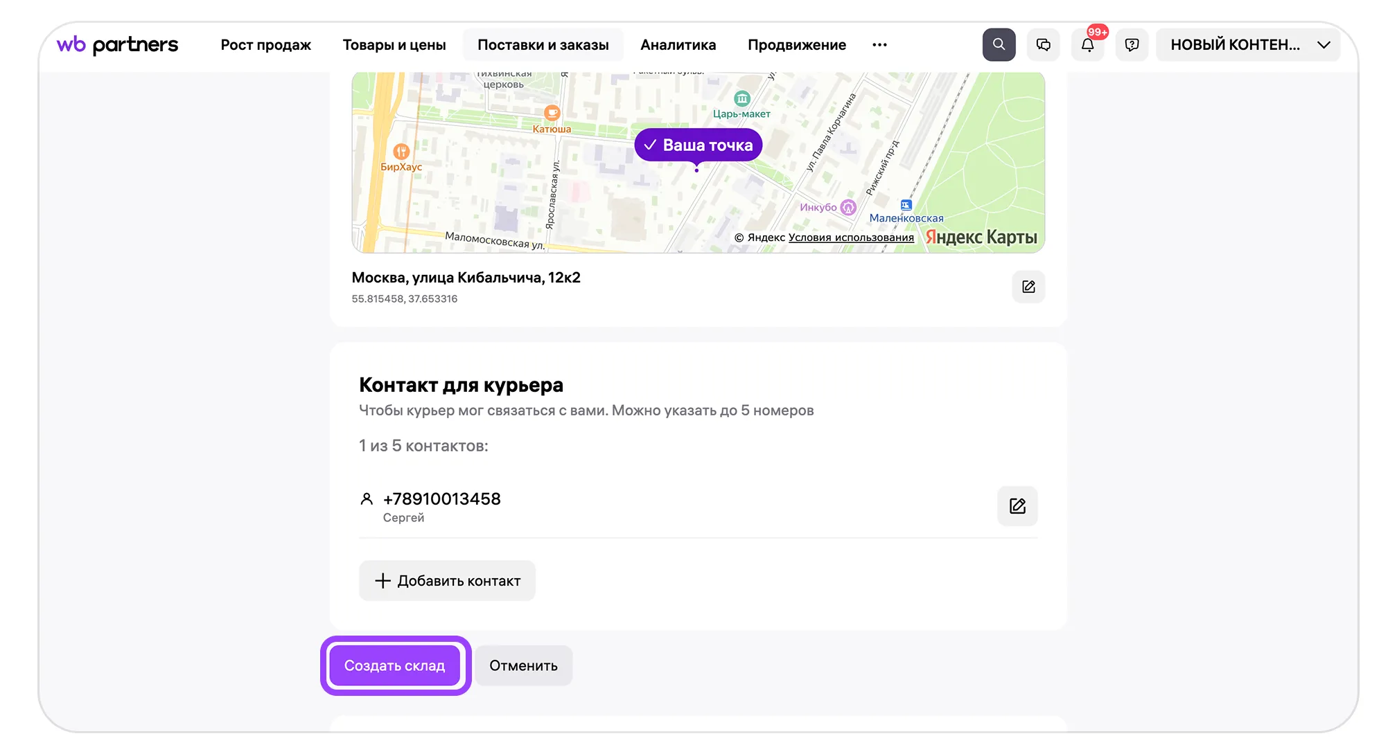This screenshot has width=1397, height=754.
Task: Open the chat messages icon
Action: pyautogui.click(x=1043, y=45)
